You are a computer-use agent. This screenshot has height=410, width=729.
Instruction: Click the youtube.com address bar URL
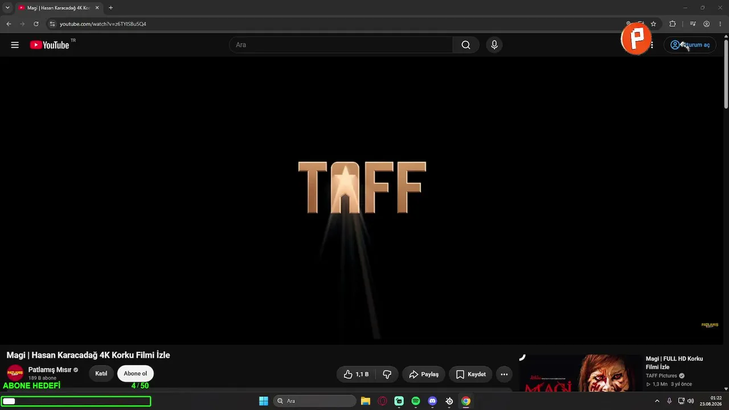(103, 24)
